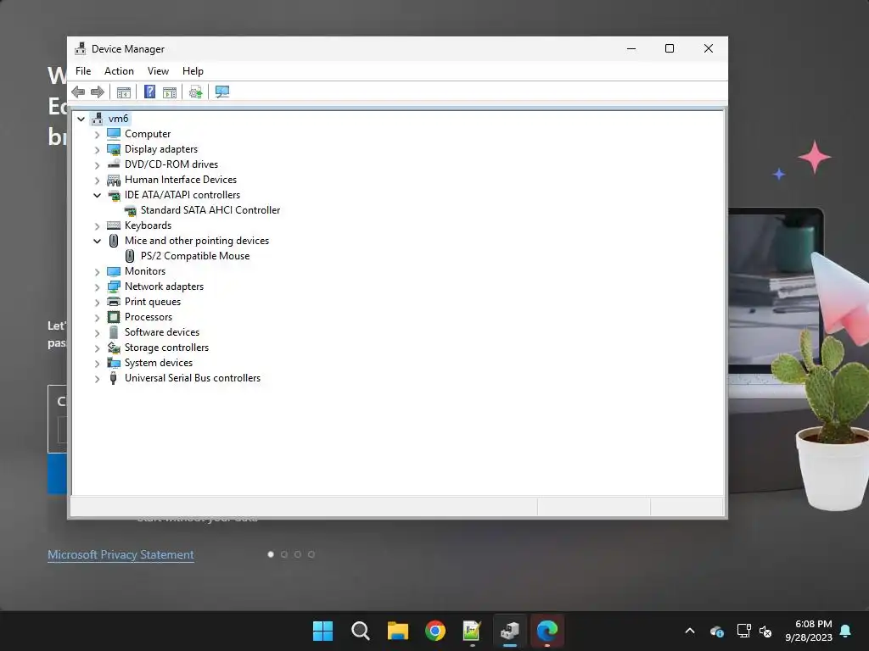This screenshot has width=869, height=651.
Task: Expand the DVD/CD-ROM drives node
Action: [97, 165]
